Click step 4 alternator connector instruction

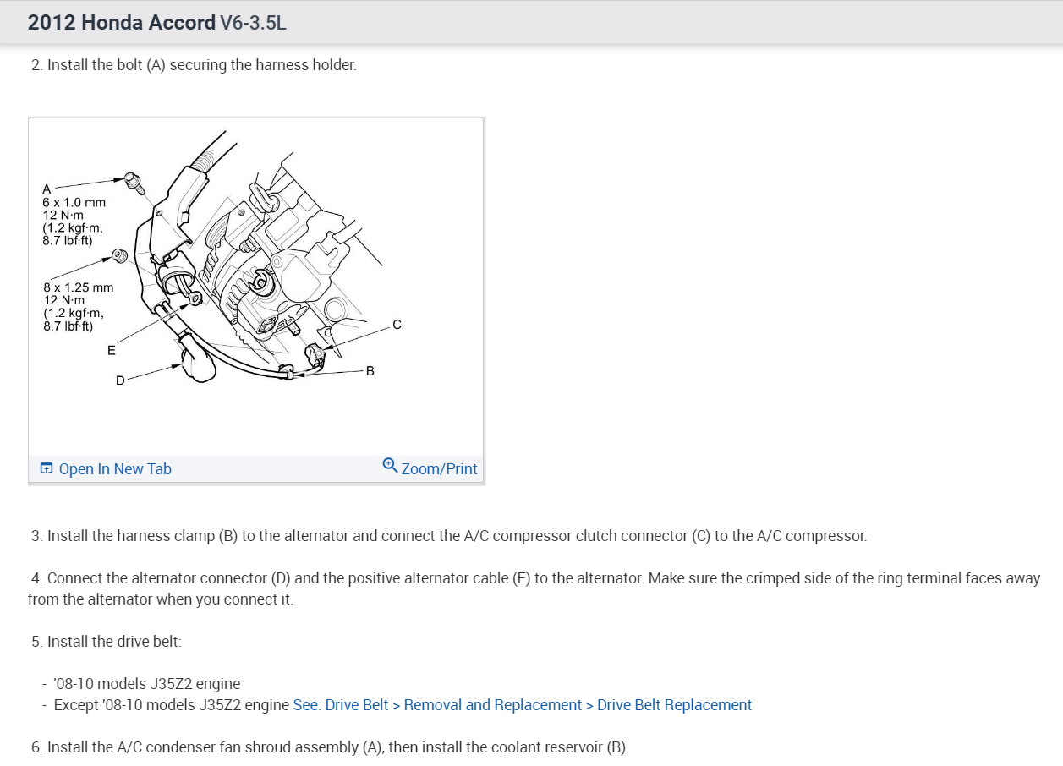534,589
